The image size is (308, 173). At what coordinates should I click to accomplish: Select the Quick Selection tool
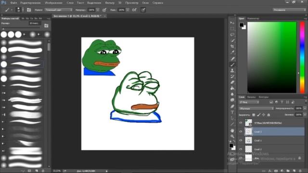232,40
